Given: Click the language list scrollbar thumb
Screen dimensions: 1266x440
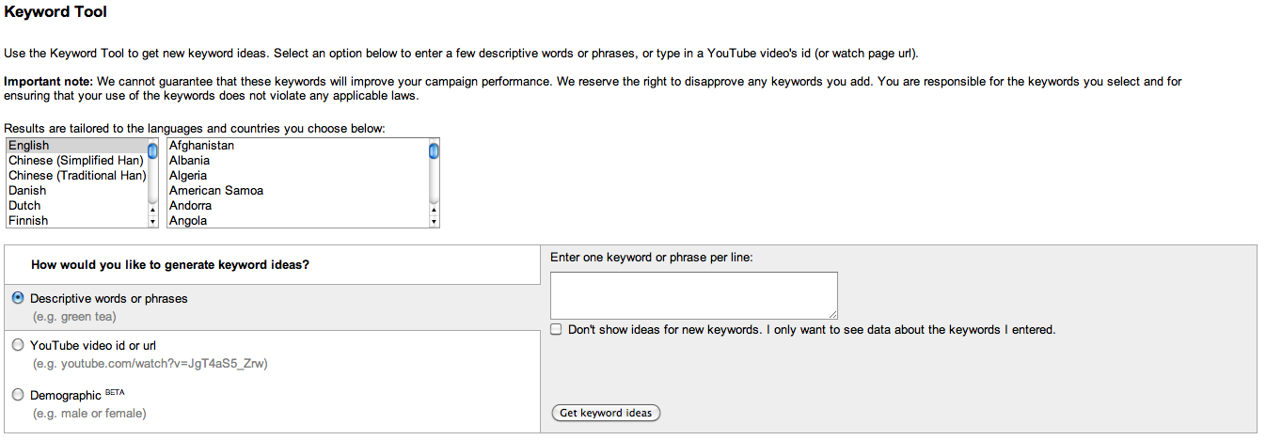Looking at the screenshot, I should [152, 149].
